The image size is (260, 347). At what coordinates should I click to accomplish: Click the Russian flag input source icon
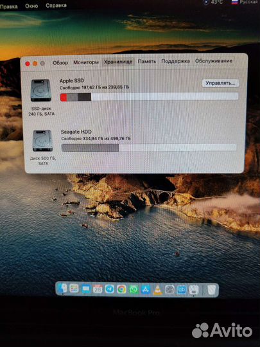point(234,2)
